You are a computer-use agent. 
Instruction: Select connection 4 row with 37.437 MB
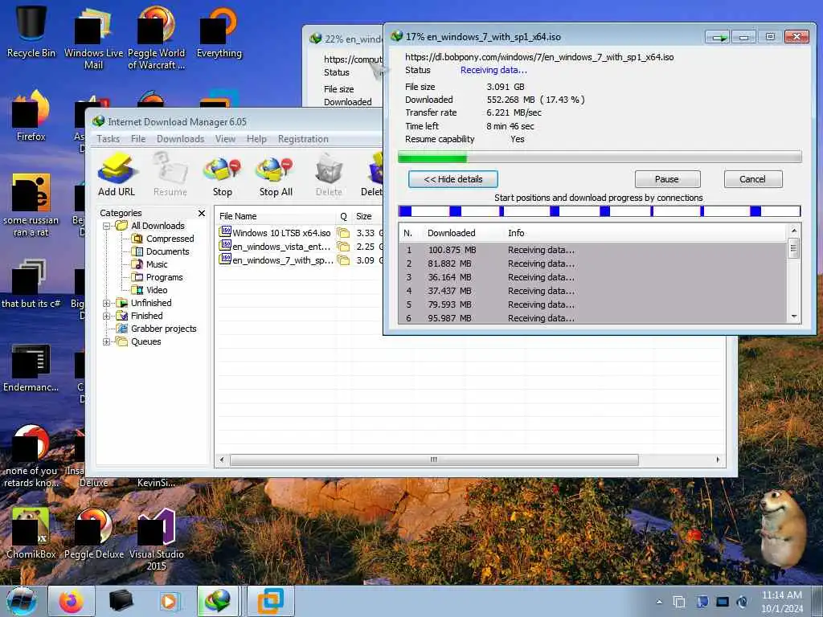[x=593, y=291]
